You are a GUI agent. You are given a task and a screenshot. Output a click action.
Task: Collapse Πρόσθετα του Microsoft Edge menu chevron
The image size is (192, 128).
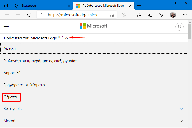click(x=67, y=38)
